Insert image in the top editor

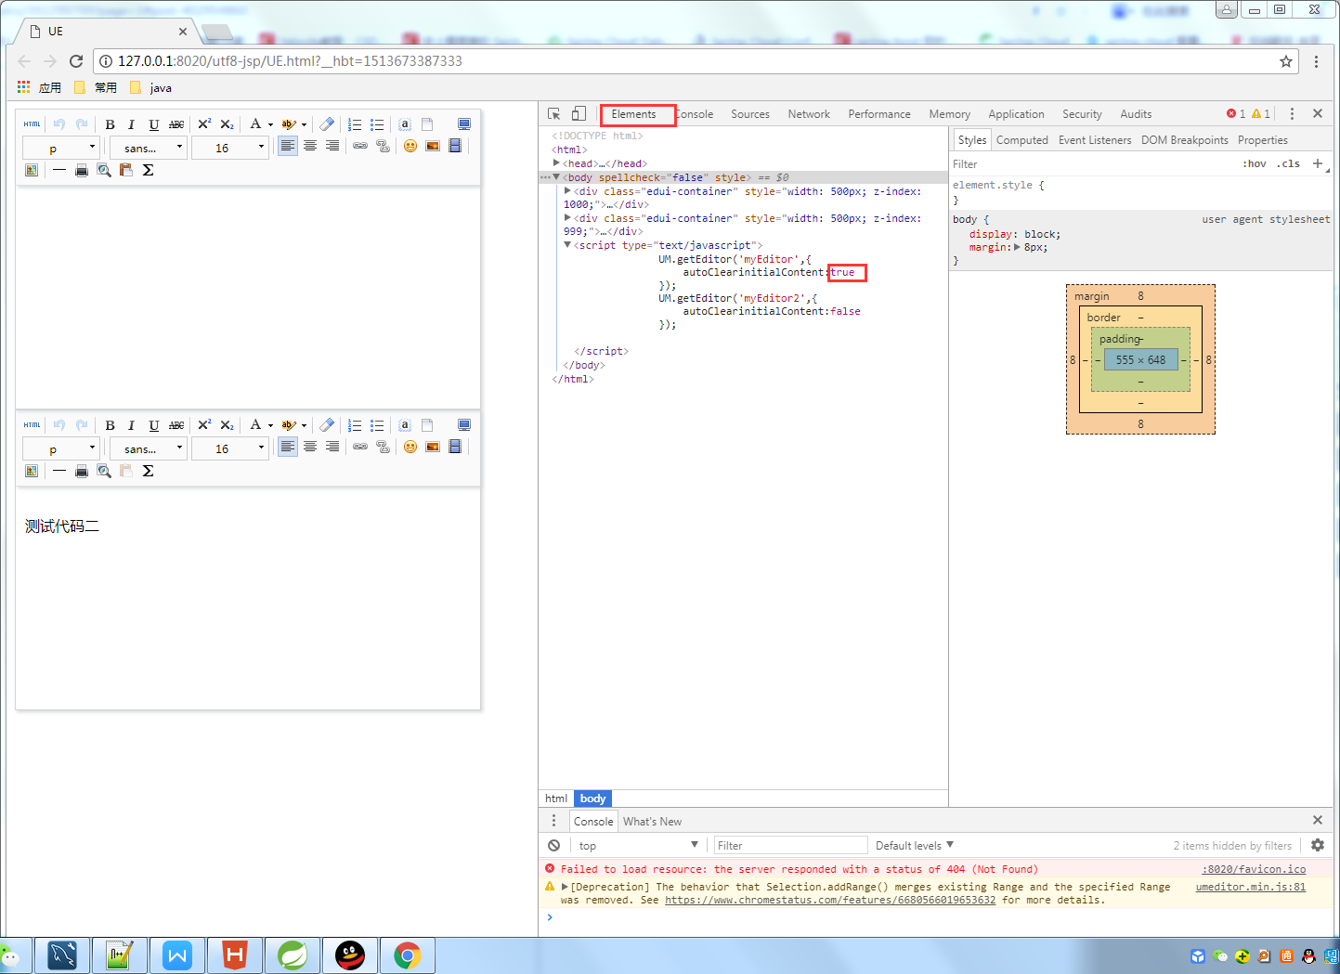click(433, 147)
